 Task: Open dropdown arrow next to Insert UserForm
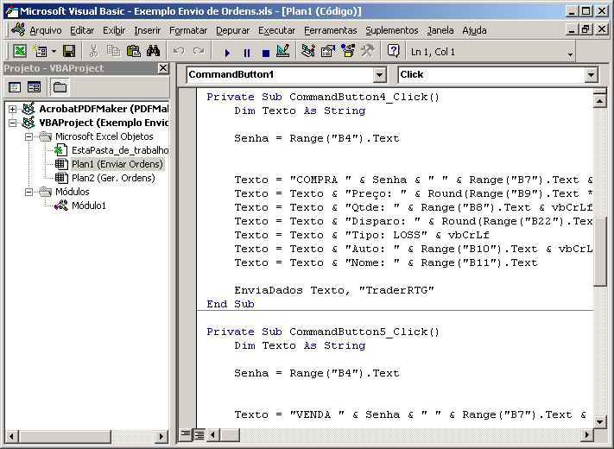point(54,51)
